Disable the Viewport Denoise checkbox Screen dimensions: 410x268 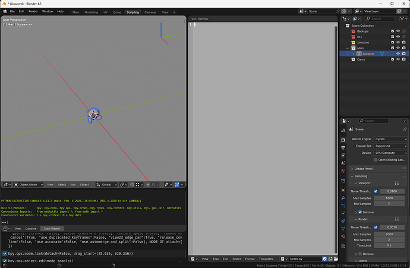(x=360, y=212)
